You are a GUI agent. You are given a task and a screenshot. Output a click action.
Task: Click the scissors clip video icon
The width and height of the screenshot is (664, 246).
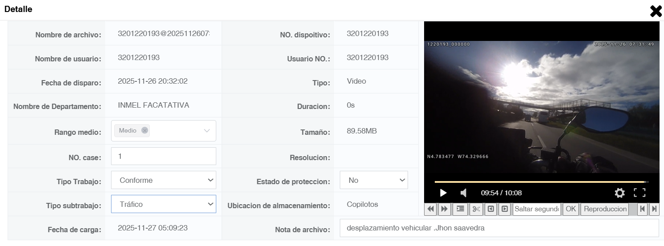click(x=476, y=209)
